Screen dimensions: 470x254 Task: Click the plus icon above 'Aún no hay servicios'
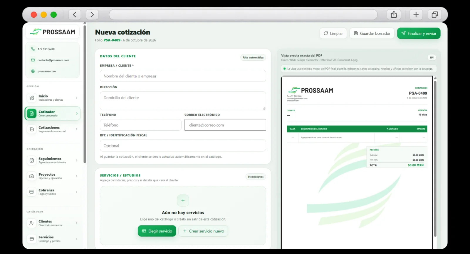pos(183,200)
